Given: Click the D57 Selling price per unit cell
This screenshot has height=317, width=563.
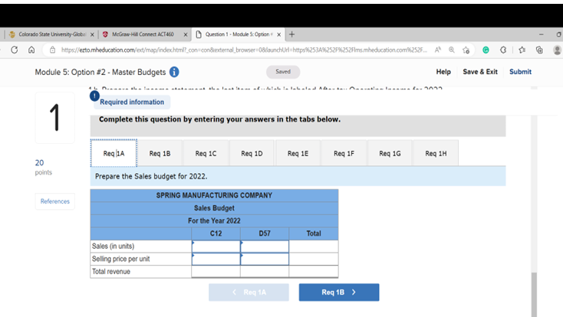Looking at the screenshot, I should tap(265, 259).
